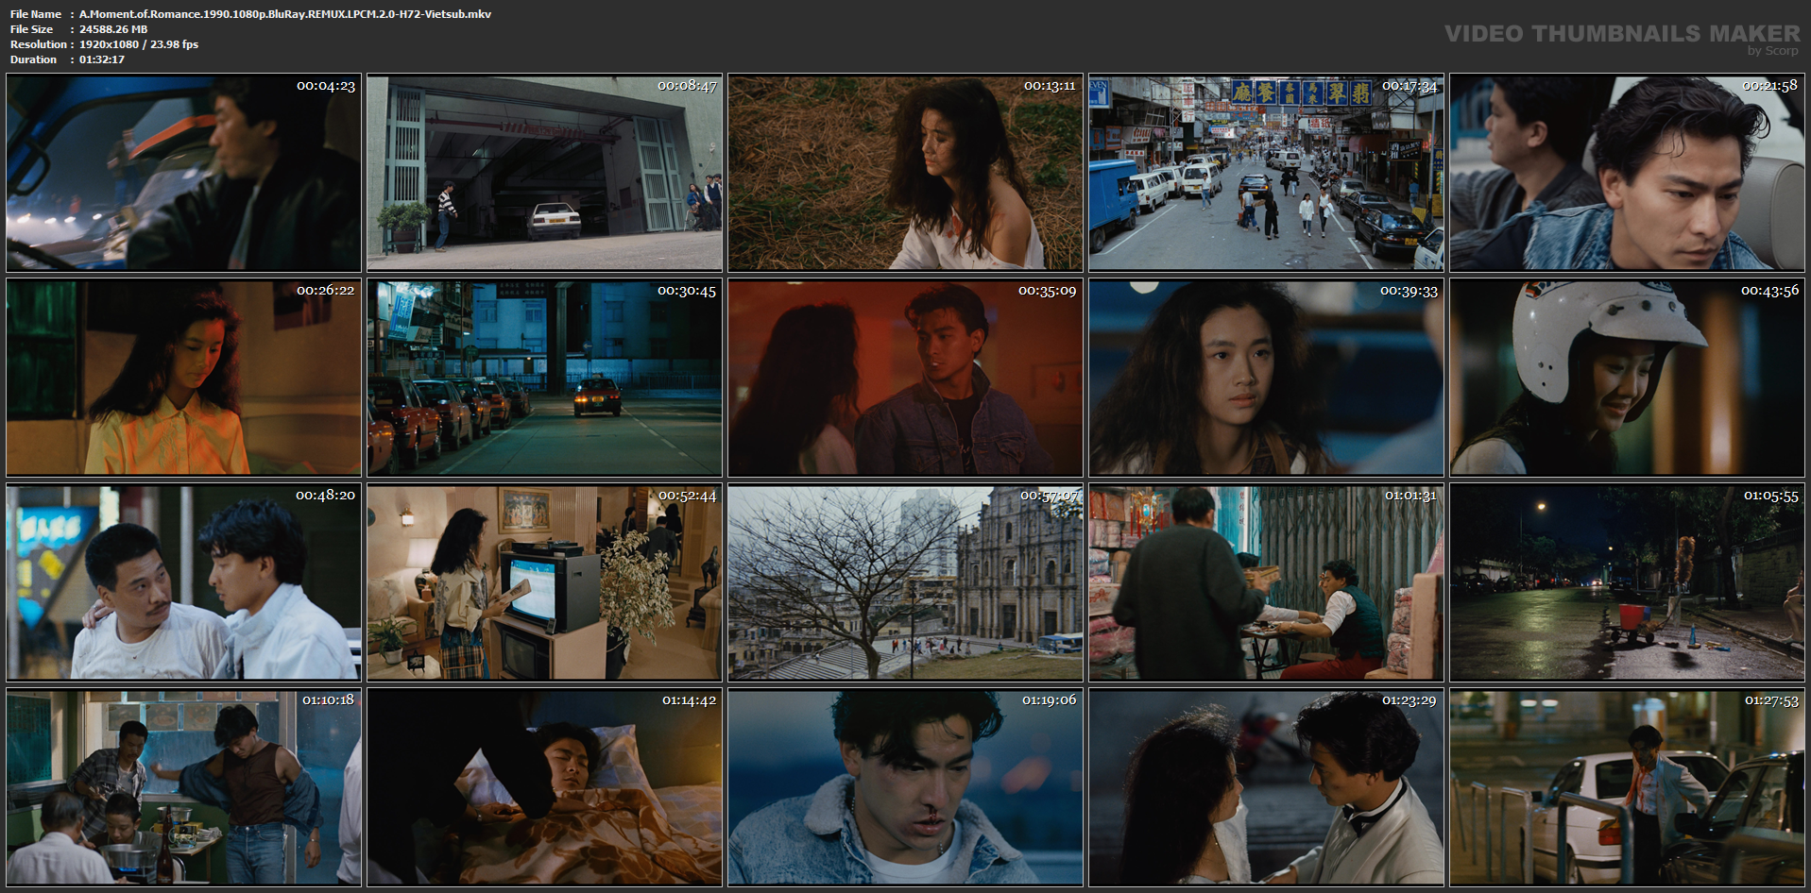The width and height of the screenshot is (1811, 893).
Task: Click the living room thumbnail at 00:52:44
Action: point(544,582)
